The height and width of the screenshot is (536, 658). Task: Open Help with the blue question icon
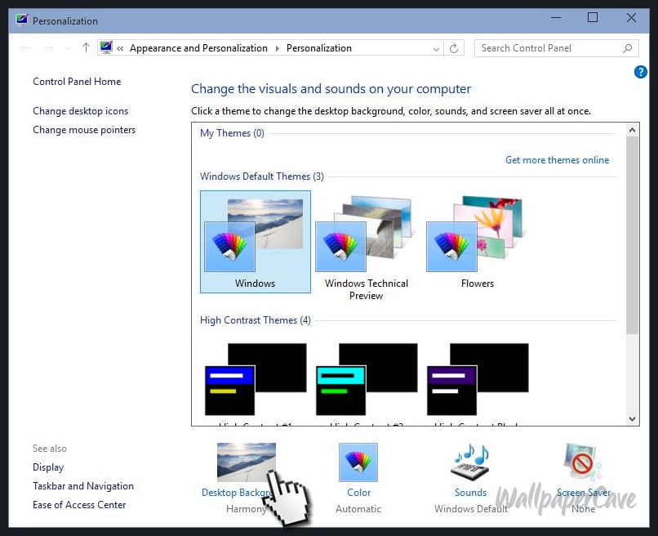pyautogui.click(x=640, y=72)
